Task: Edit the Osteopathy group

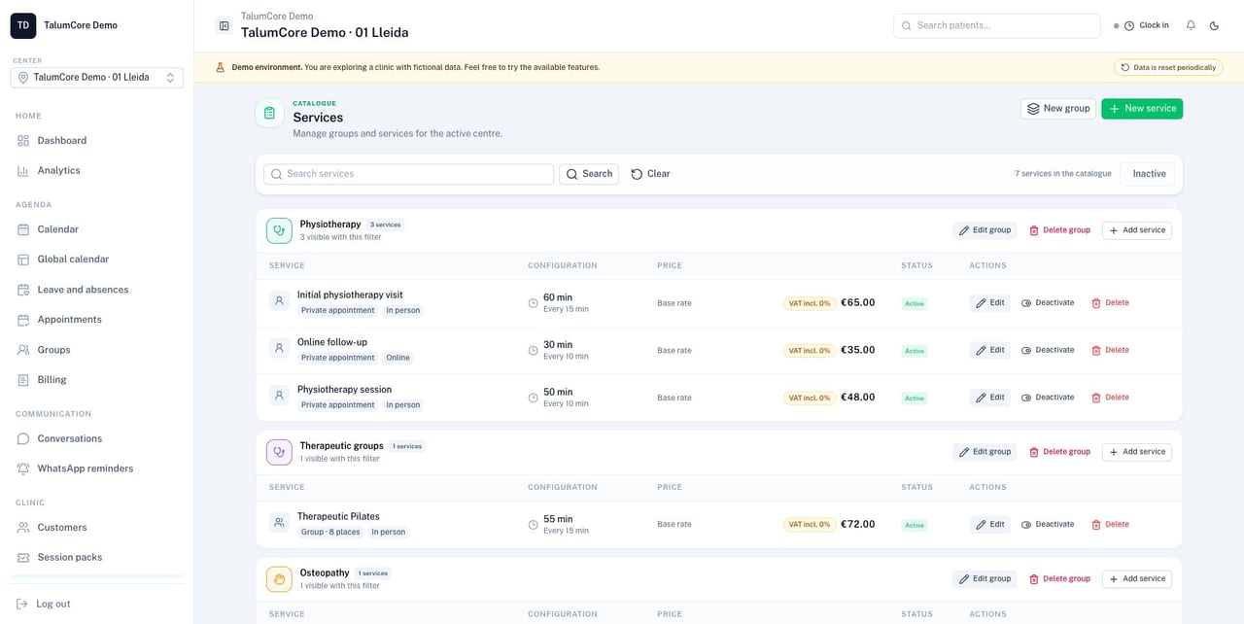Action: click(x=985, y=579)
